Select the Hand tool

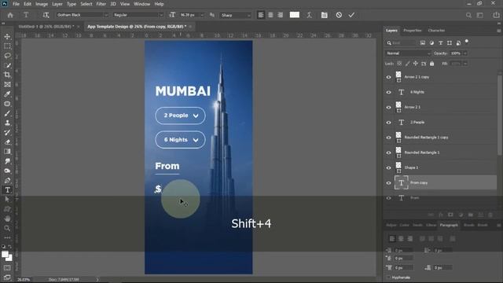click(7, 219)
